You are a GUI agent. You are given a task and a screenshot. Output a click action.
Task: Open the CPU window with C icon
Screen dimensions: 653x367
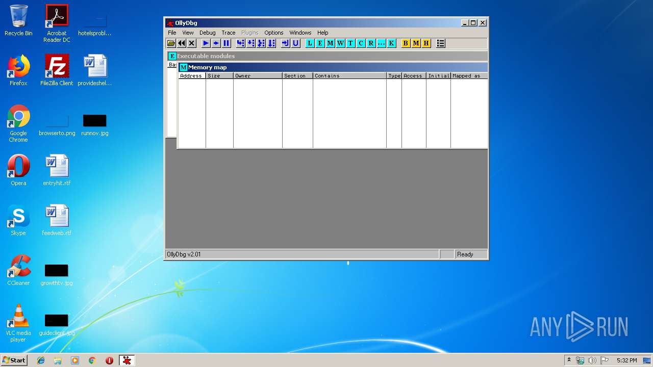(x=361, y=43)
